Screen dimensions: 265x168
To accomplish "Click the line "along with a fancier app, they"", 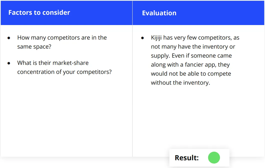I will pos(190,65).
